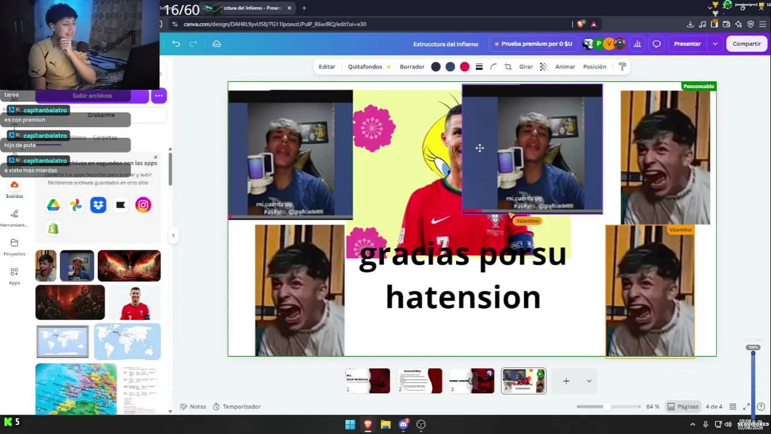The height and width of the screenshot is (434, 771).
Task: Open Google Drive upload source
Action: [x=54, y=206]
